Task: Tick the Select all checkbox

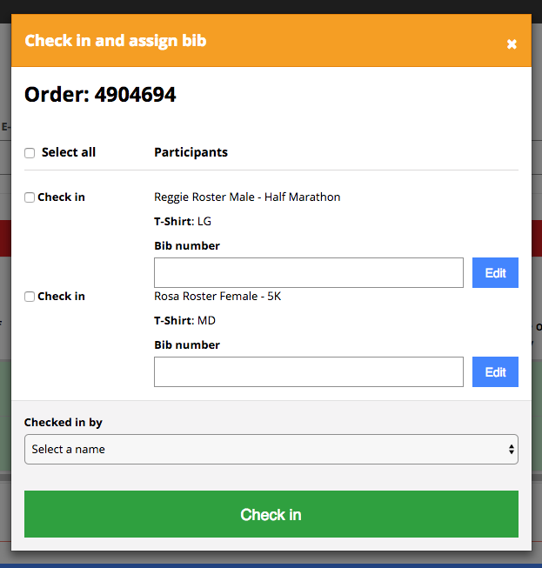Action: 30,153
